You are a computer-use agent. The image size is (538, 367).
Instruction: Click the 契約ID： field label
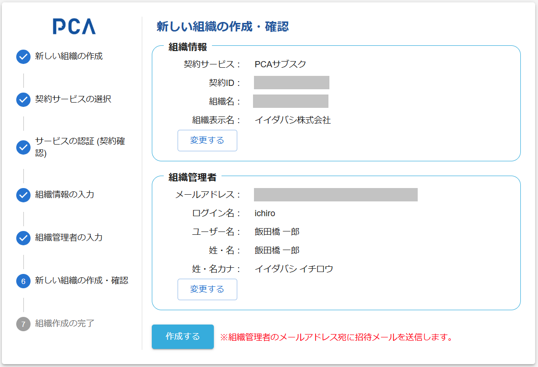[225, 83]
